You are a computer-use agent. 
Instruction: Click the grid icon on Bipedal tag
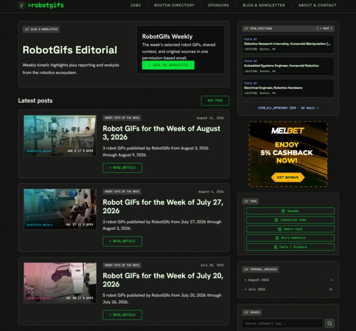pyautogui.click(x=283, y=211)
